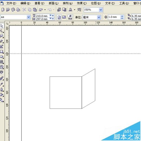Click the Redo arrow icon
Image resolution: width=141 pixels, height=141 pixels.
tap(50, 10)
